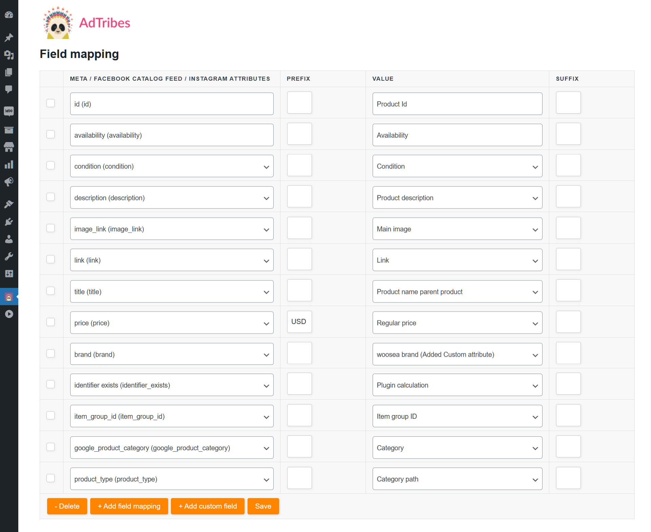Image resolution: width=651 pixels, height=532 pixels.
Task: Tick the checkbox for the id row
Action: click(x=51, y=103)
